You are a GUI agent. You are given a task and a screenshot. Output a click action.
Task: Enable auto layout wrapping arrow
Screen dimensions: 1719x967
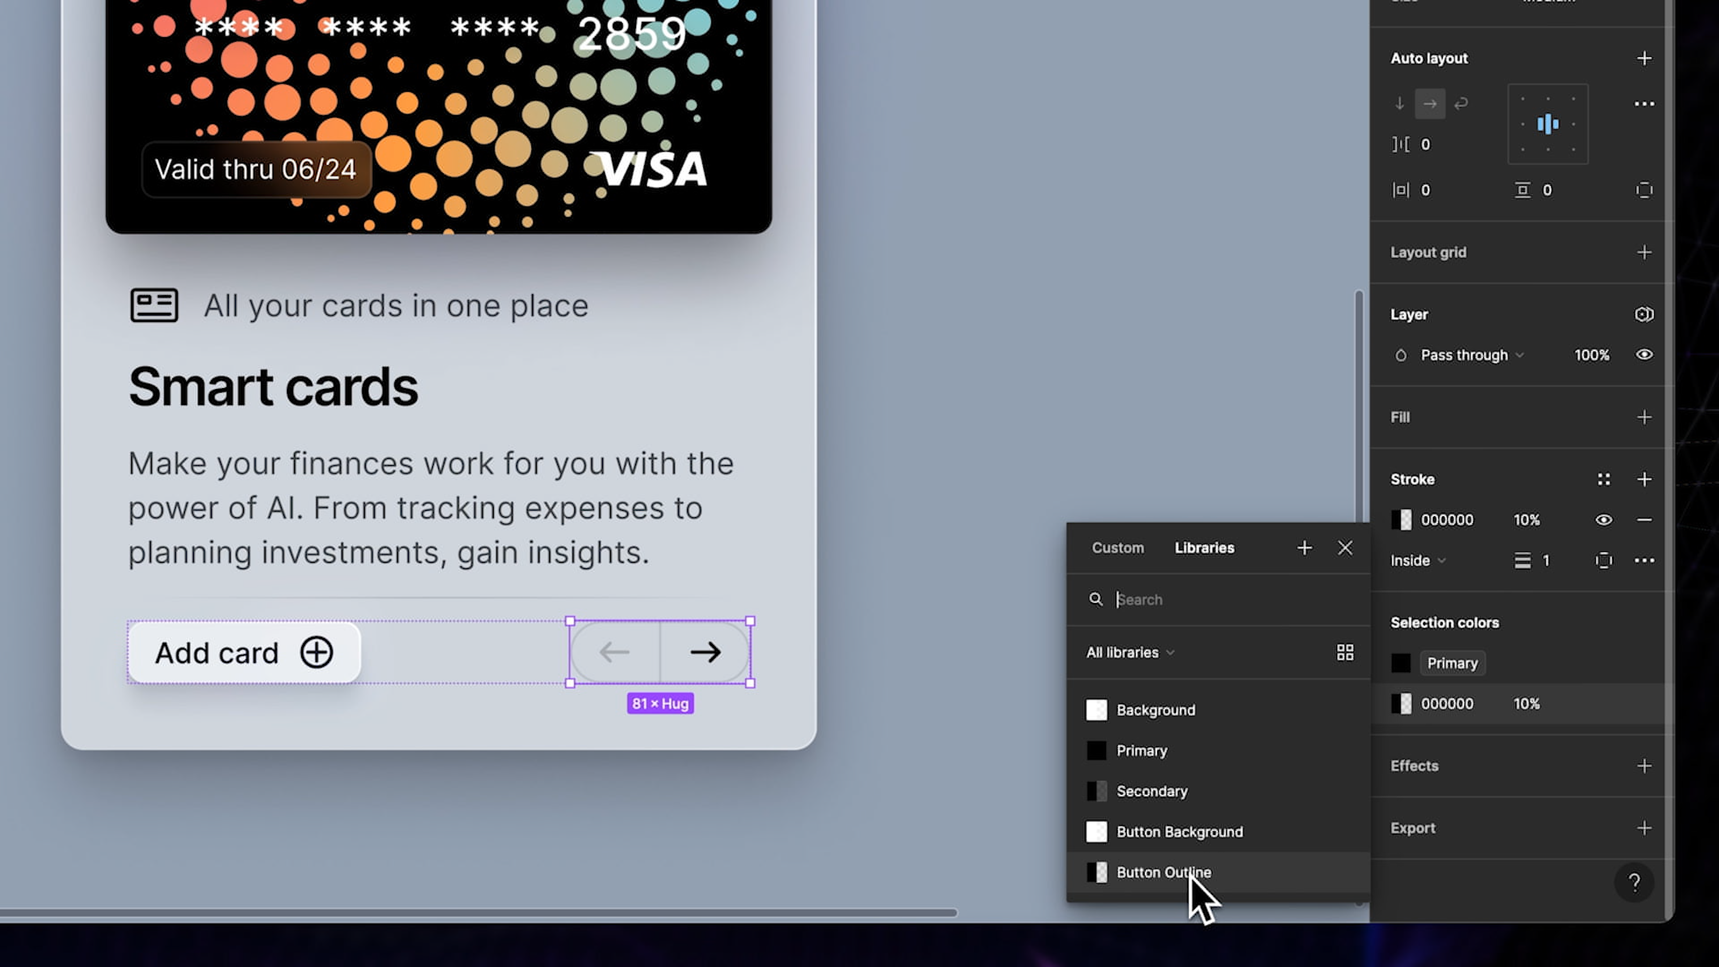tap(1462, 103)
